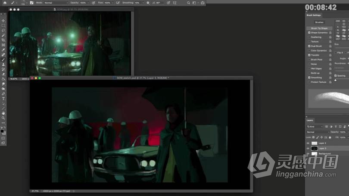The image size is (349, 196).
Task: Hide Layer 2 with its eye icon
Action: [308, 143]
